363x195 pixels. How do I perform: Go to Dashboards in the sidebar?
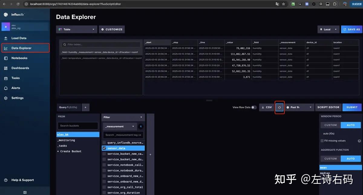point(20,68)
